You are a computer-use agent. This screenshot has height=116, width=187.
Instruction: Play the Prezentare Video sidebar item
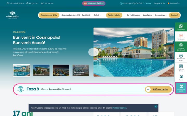point(181,57)
